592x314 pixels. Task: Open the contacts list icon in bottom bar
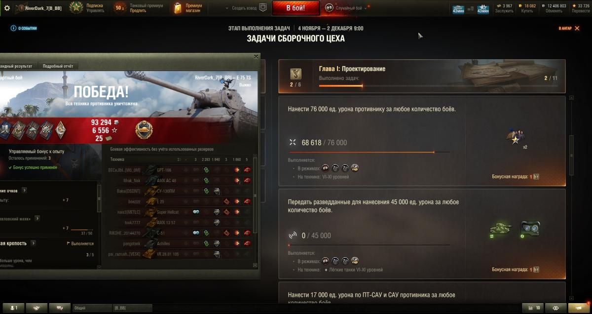click(x=14, y=308)
